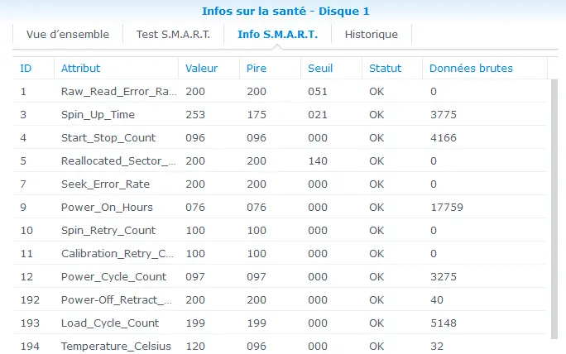Viewport: 566px width, 354px height.
Task: Select the Info S.M.A.R.T. tab
Action: (277, 34)
